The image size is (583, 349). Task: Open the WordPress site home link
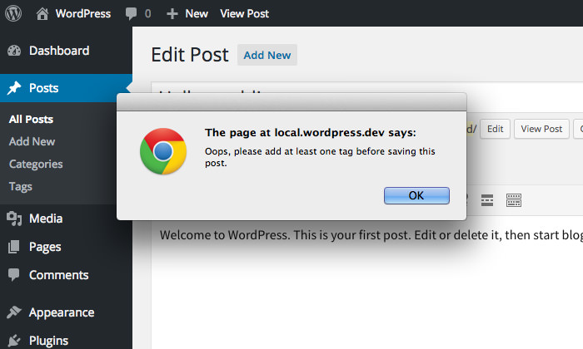click(x=73, y=13)
